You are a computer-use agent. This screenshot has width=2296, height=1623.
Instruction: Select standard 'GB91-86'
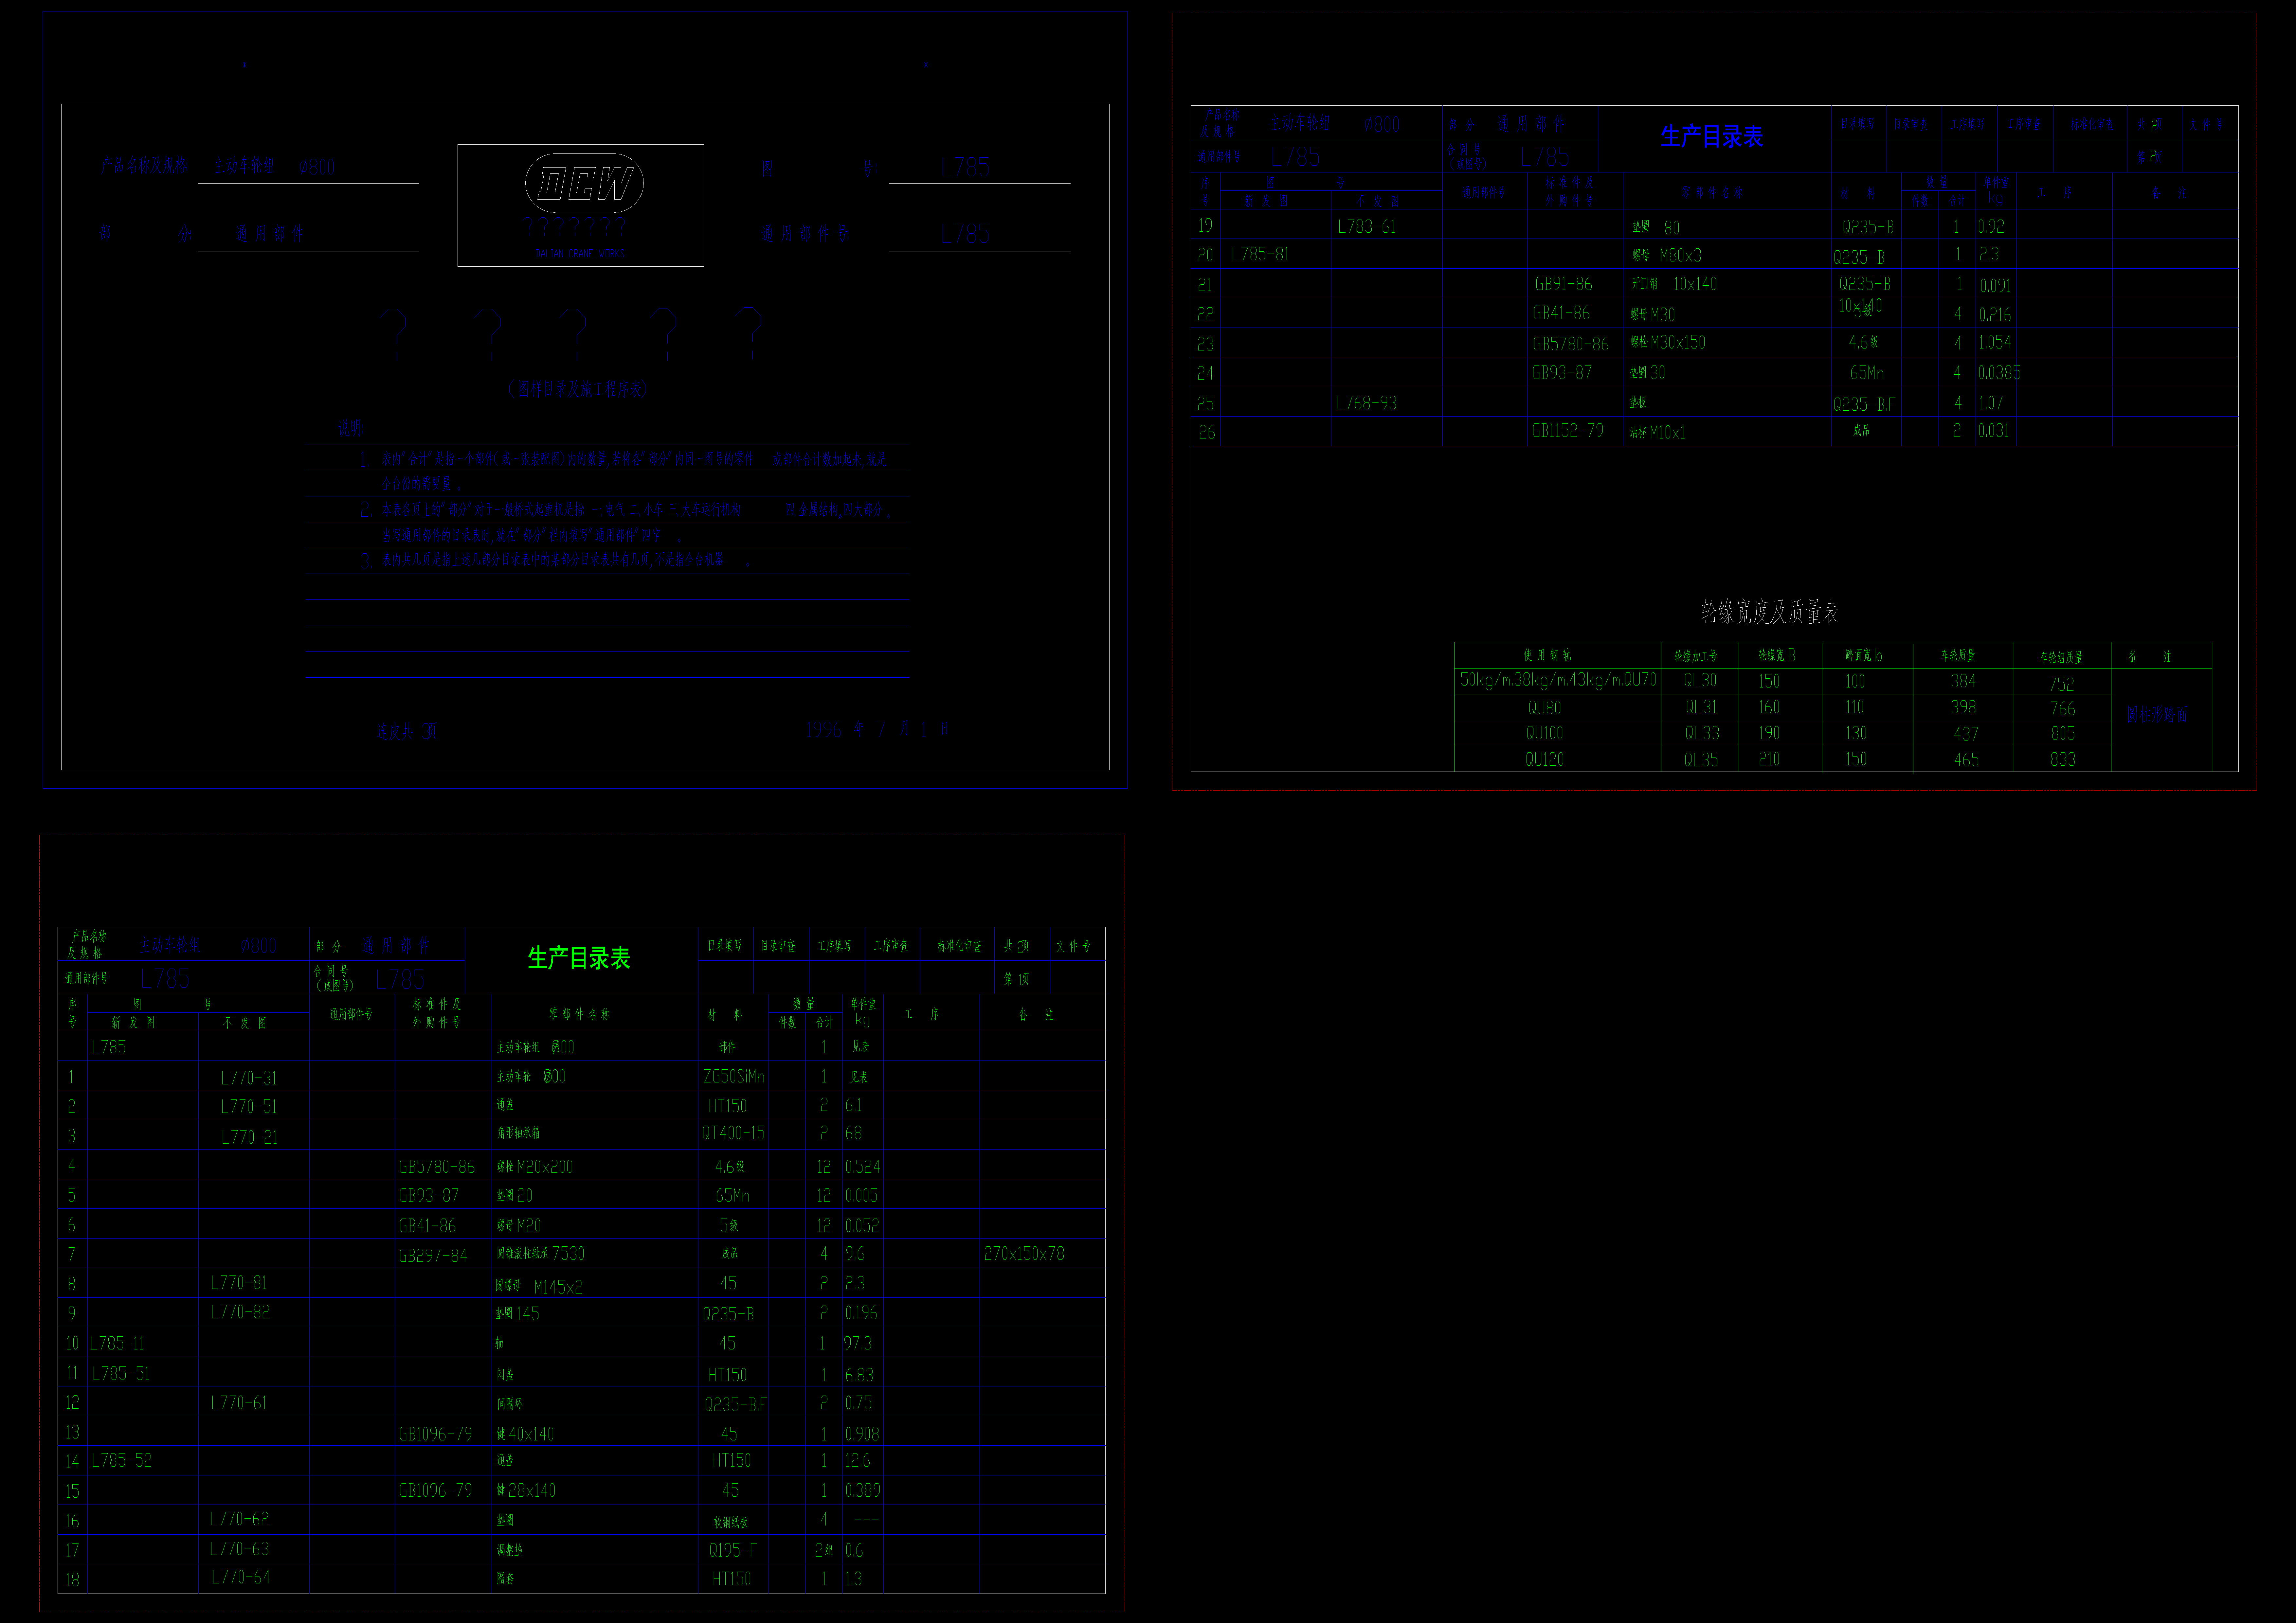pyautogui.click(x=1564, y=284)
